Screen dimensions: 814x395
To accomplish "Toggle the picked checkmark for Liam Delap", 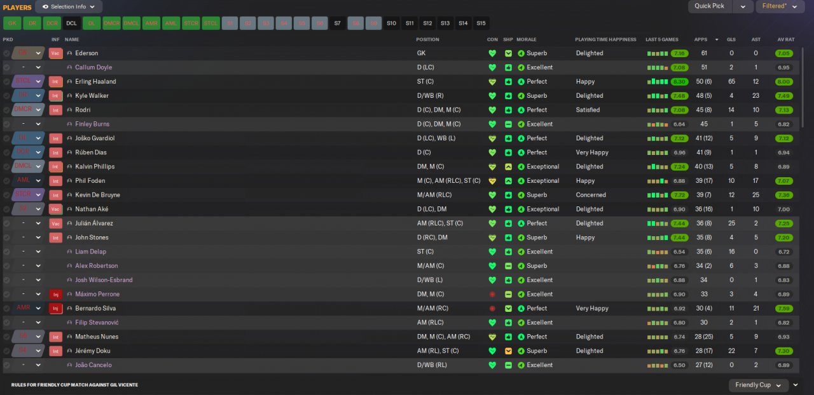I will click(6, 252).
